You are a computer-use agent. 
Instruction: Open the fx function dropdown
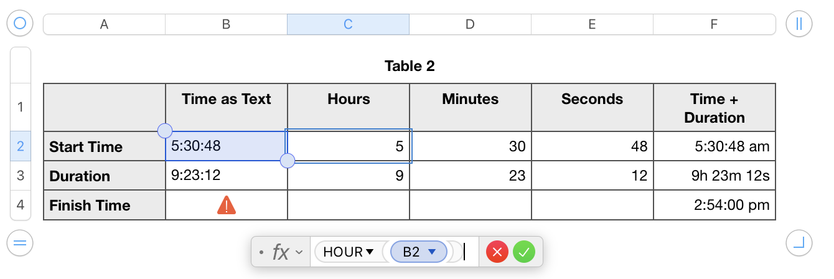coord(299,252)
